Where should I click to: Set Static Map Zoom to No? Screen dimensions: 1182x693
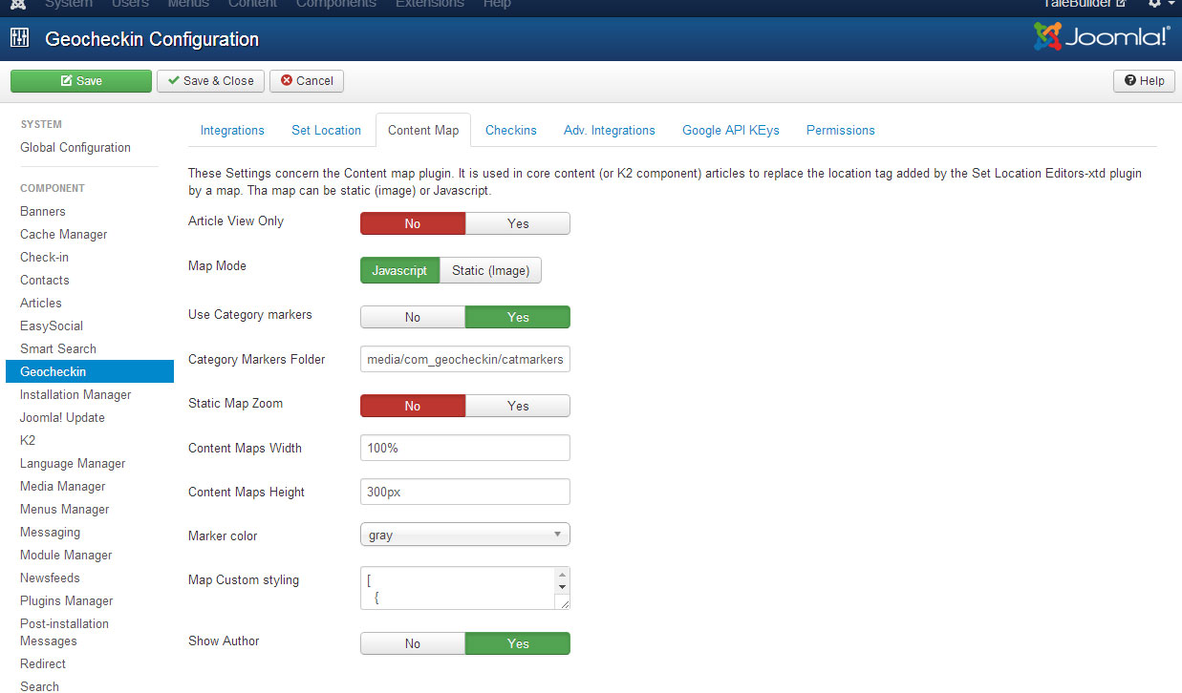[413, 406]
